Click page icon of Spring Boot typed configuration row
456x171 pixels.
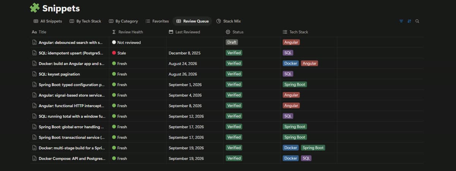35,85
